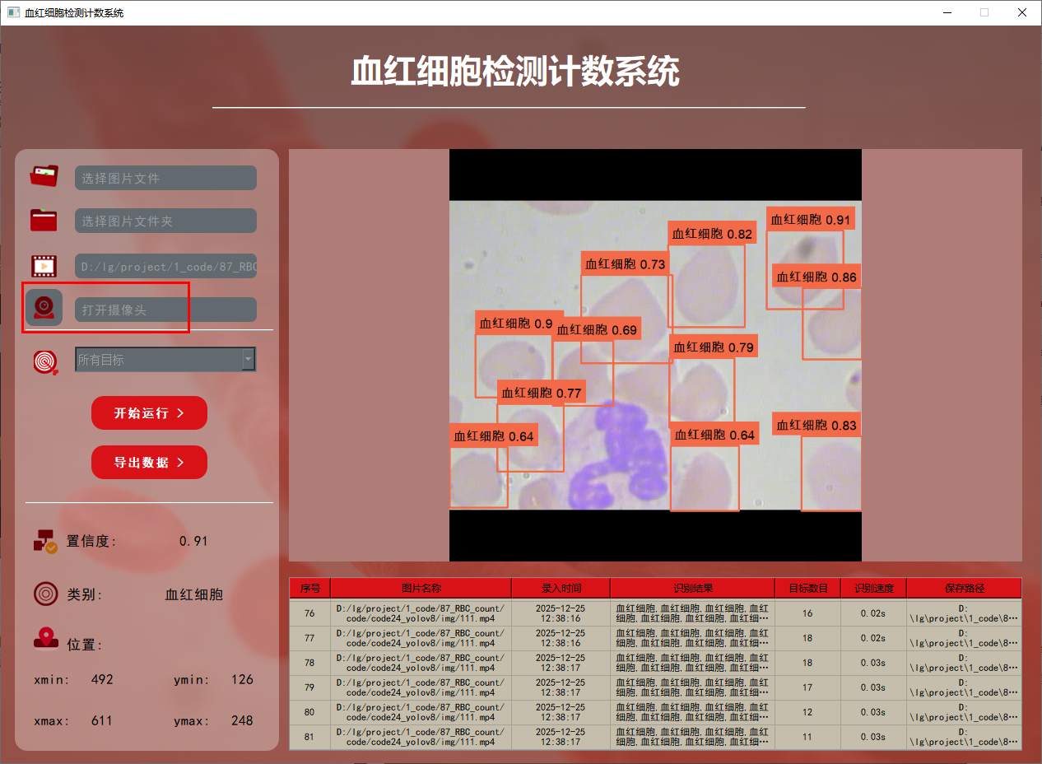Click the app icon in title bar
Viewport: 1042px width, 764px height.
point(13,12)
